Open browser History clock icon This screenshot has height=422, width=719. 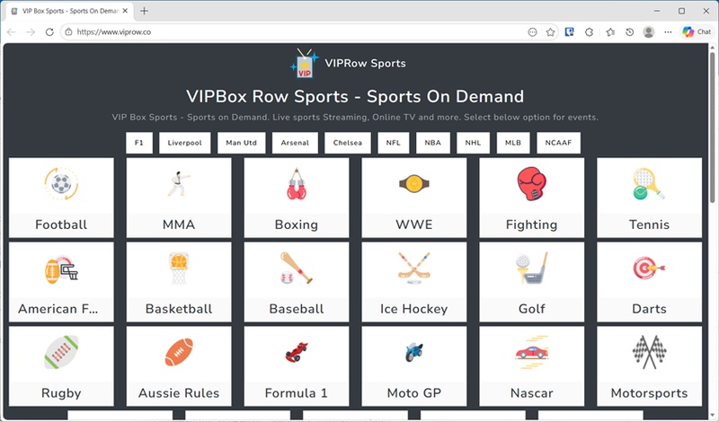[x=630, y=32]
